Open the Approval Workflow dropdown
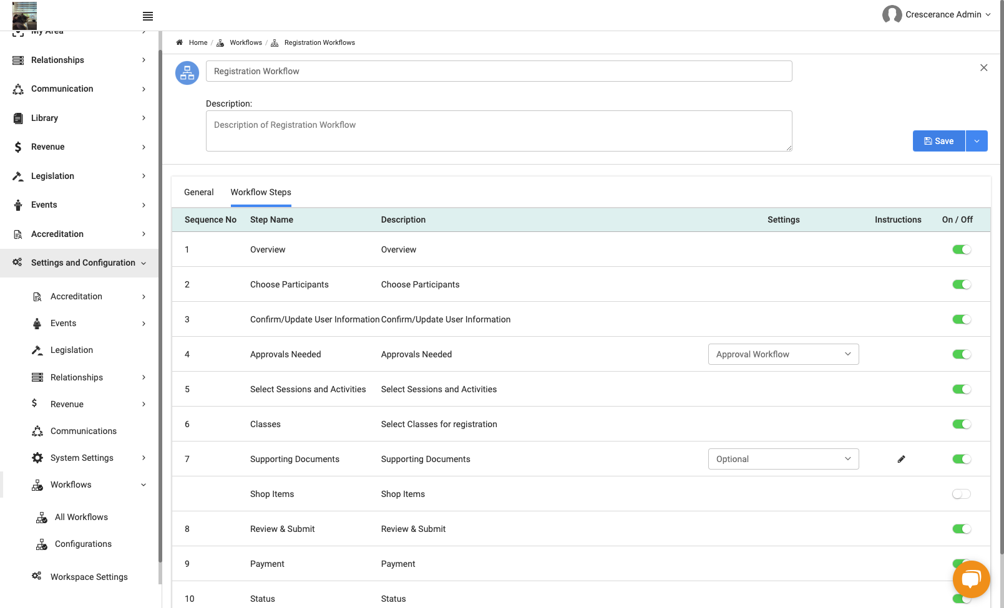 pyautogui.click(x=783, y=354)
